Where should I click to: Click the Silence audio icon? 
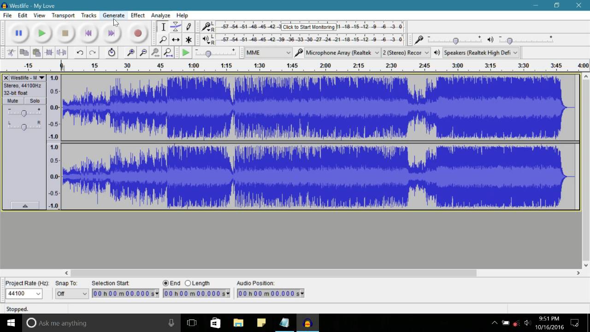click(x=61, y=53)
